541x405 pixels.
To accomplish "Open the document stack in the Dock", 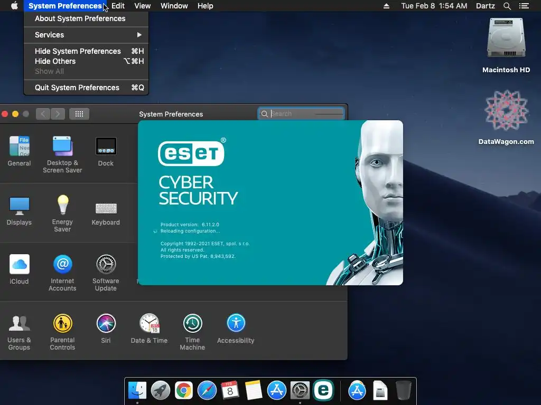I will coord(380,391).
